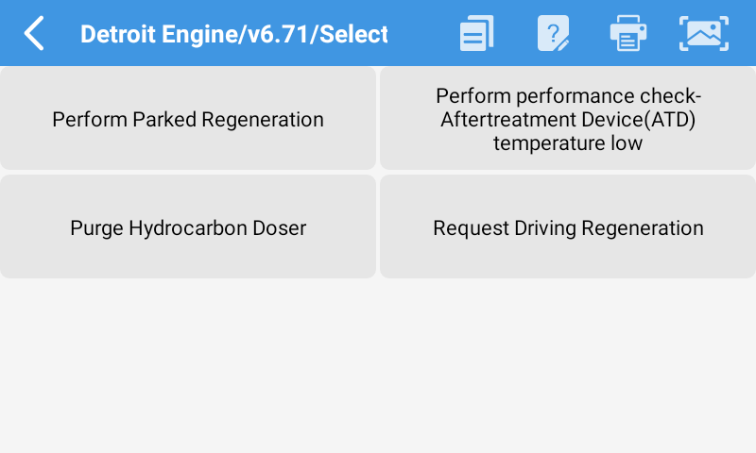
Task: Capture a screenshot with the image-frame icon
Action: [704, 34]
